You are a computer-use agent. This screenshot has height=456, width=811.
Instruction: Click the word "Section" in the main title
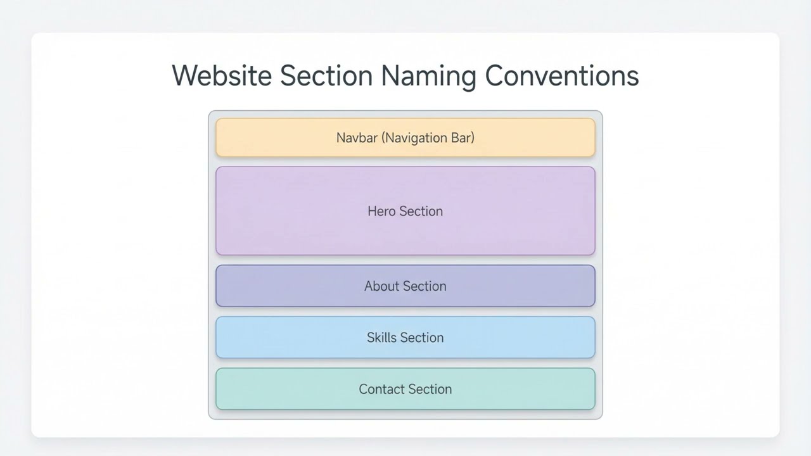coord(326,75)
